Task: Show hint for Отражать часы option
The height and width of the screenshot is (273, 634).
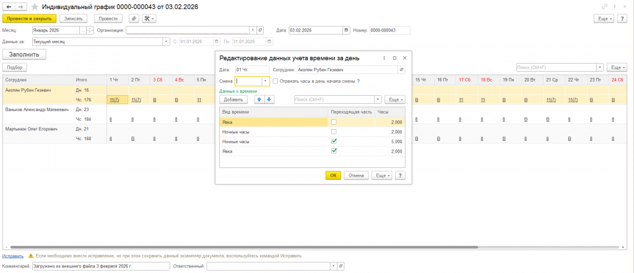Action: pyautogui.click(x=358, y=81)
